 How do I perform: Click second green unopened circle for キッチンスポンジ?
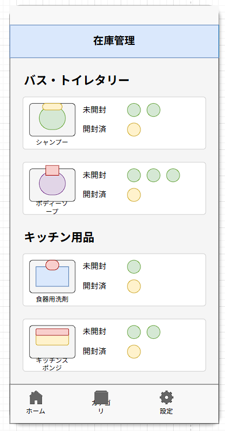pyautogui.click(x=153, y=332)
